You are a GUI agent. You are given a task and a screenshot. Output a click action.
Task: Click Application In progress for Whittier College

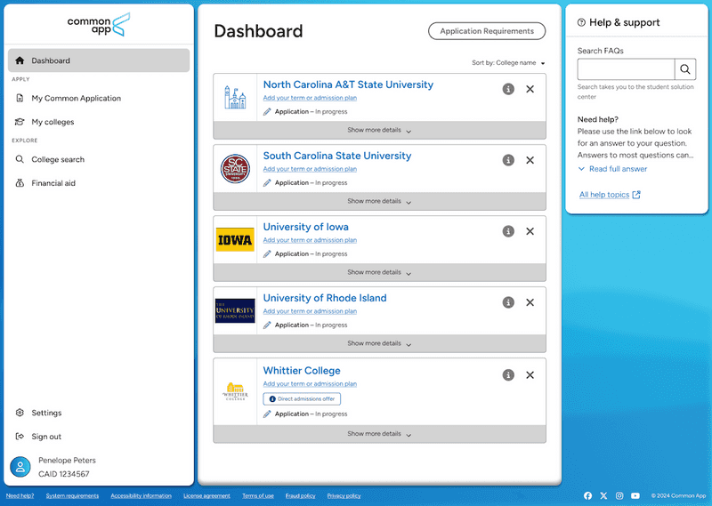(x=305, y=414)
